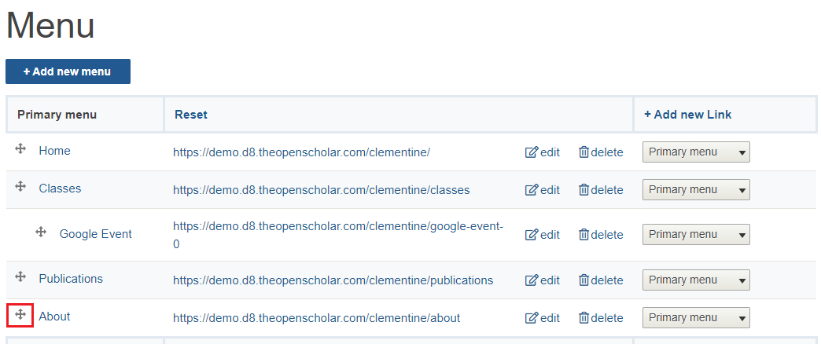Expand the Google Event row menu selector
The width and height of the screenshot is (821, 344).
pyautogui.click(x=696, y=235)
